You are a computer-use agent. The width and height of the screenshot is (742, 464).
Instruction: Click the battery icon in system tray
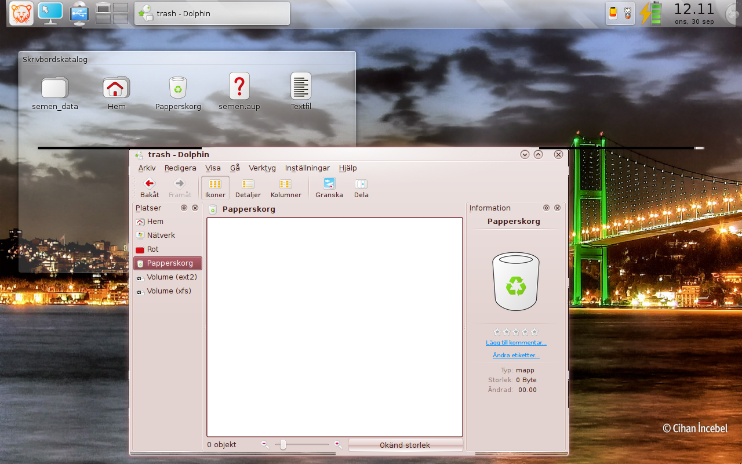pyautogui.click(x=651, y=13)
